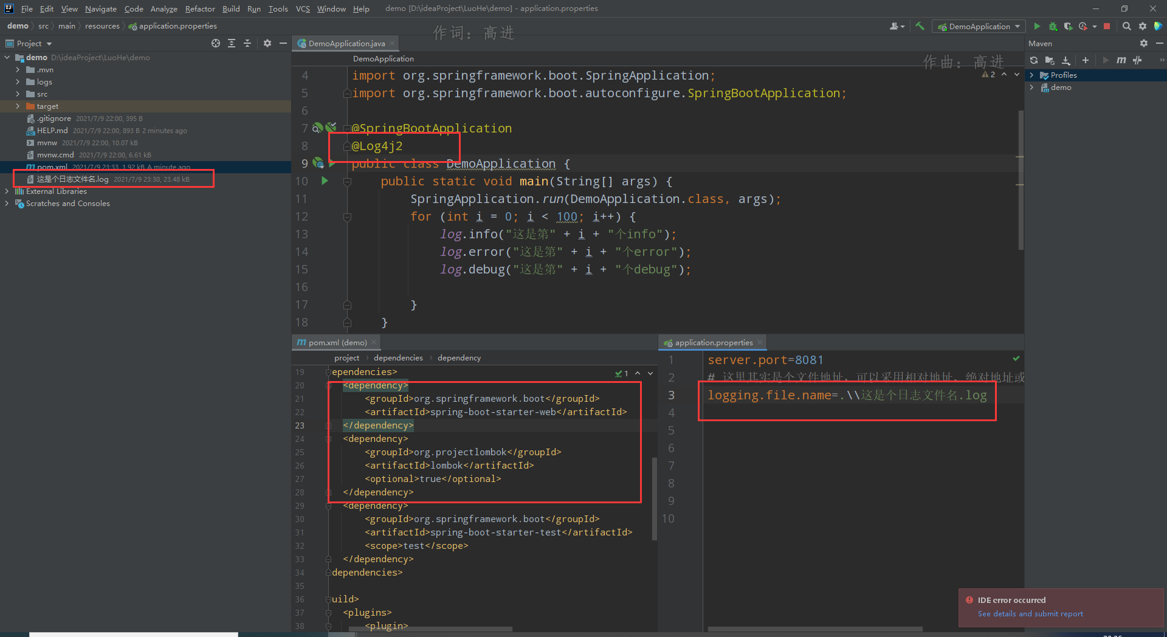Expand Scratches and Consoles node
Viewport: 1167px width, 637px height.
click(x=7, y=203)
